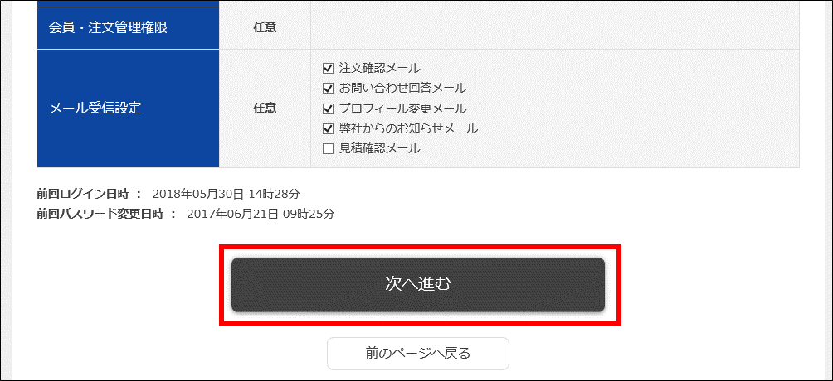
Task: Toggle the お問い合わせ回答メール checkbox
Action: pos(328,88)
